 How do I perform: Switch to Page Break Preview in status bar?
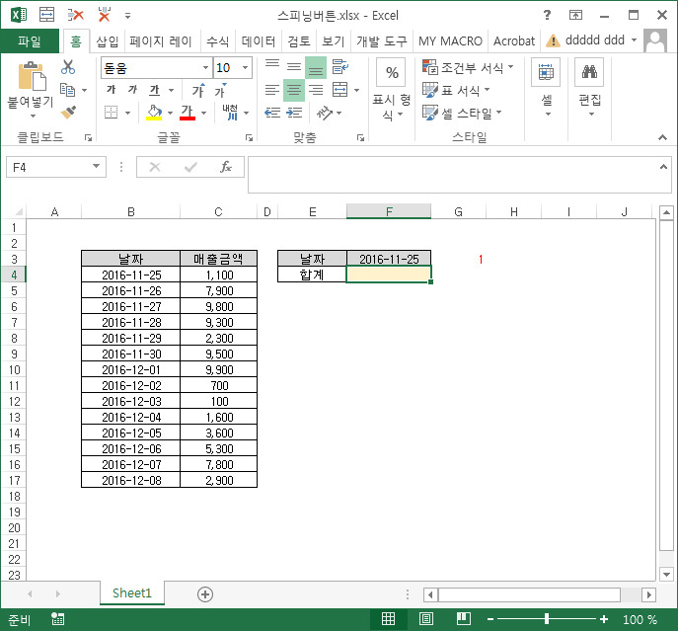(464, 619)
